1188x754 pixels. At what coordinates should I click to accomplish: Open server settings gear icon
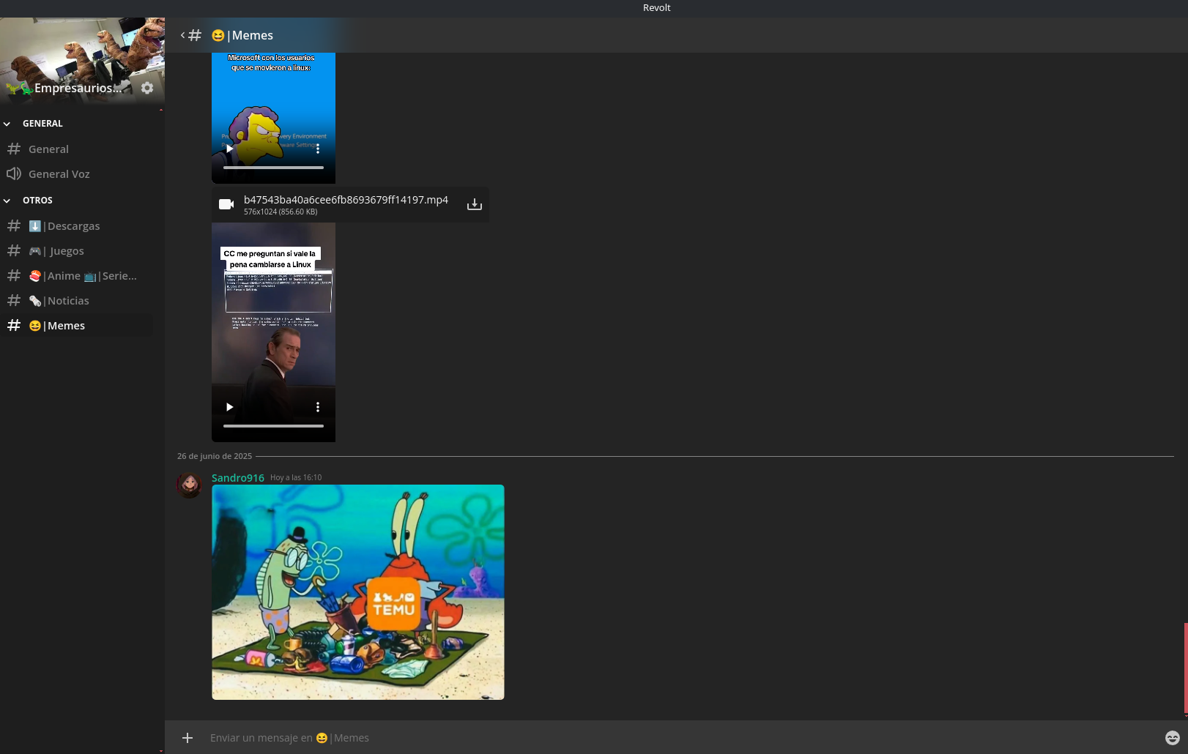click(147, 88)
